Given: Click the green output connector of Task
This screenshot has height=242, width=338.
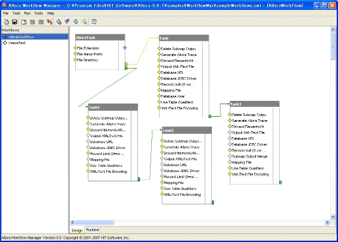Looking at the screenshot, I should pos(210,116).
